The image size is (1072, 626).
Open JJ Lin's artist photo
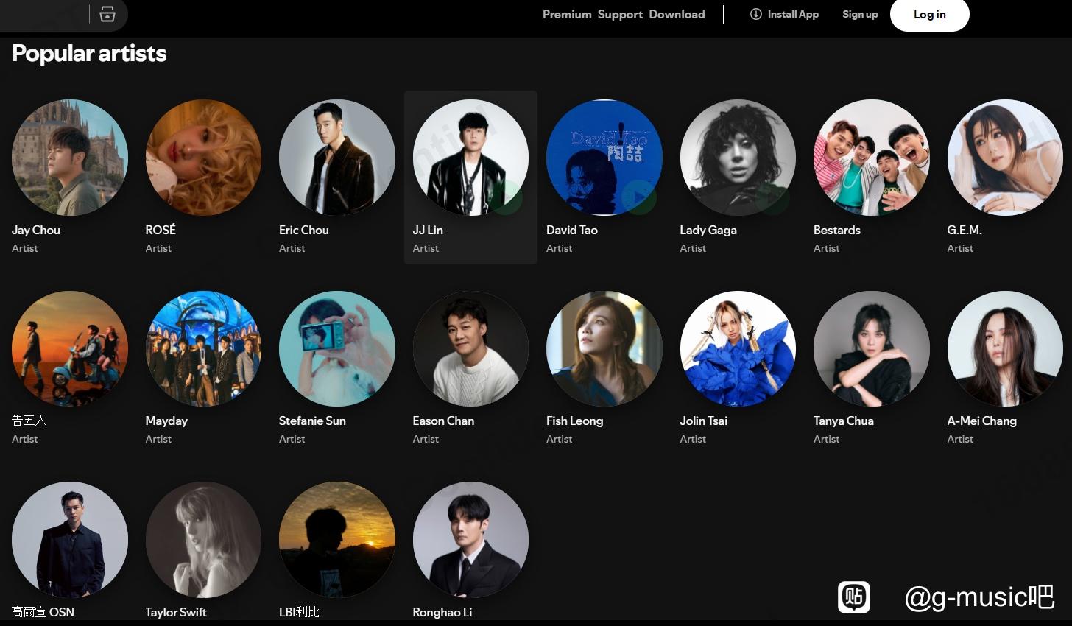[470, 158]
